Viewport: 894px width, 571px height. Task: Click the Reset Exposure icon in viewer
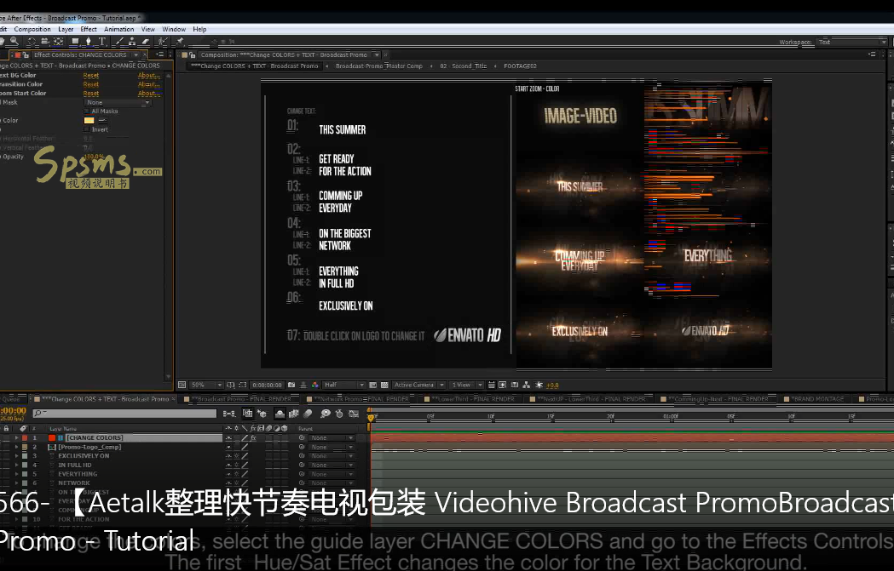click(x=539, y=385)
